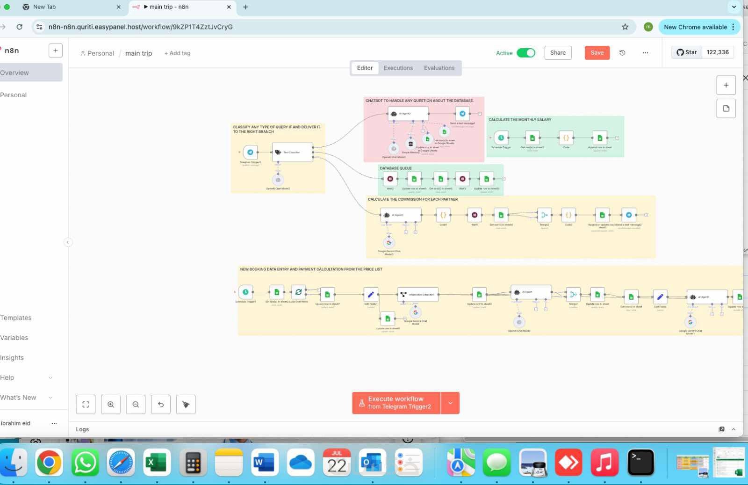Screen dimensions: 748x485
Task: Click the Share button
Action: 558,53
